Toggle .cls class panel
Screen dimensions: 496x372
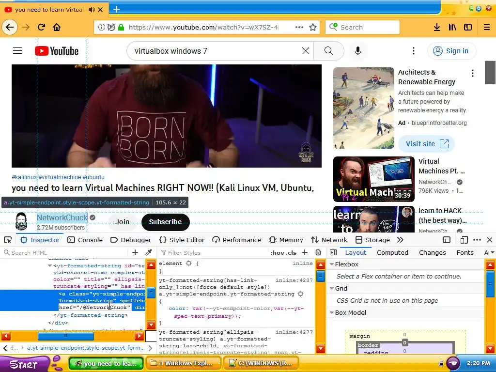(x=291, y=253)
